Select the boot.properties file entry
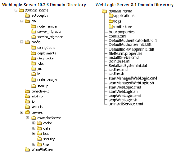Image resolution: width=176 pixels, height=154 pixels. click(122, 32)
